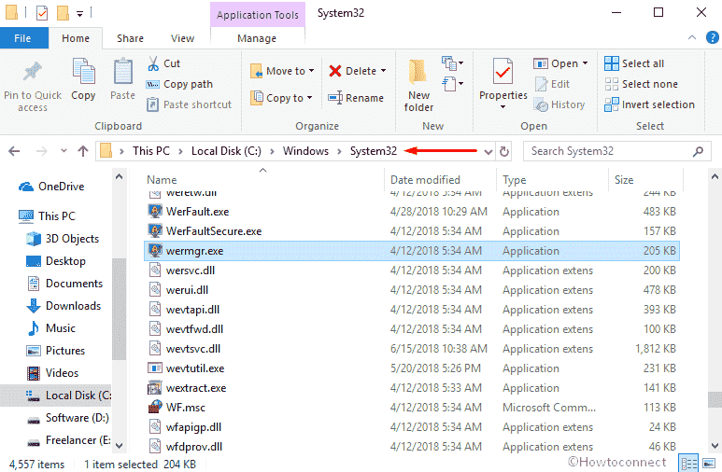Click navigation pane scroll down arrow
Screen dimensions: 722x472
[120, 445]
